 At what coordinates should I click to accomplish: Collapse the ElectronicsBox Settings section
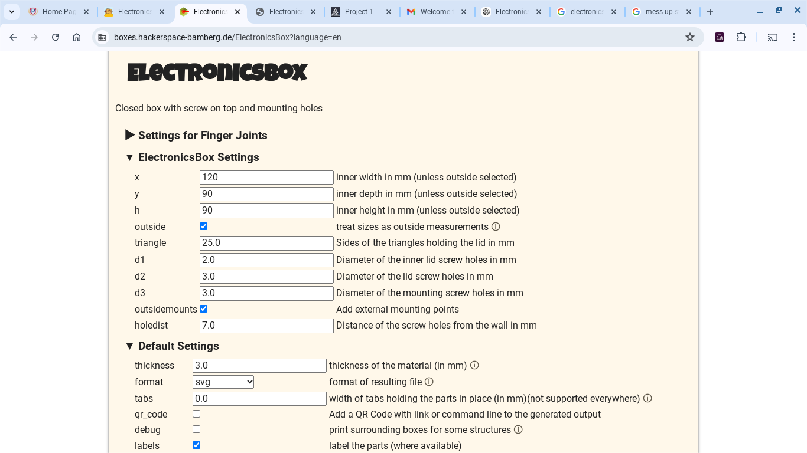click(193, 157)
